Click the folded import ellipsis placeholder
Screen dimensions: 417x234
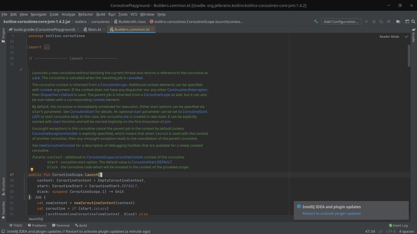[47, 47]
